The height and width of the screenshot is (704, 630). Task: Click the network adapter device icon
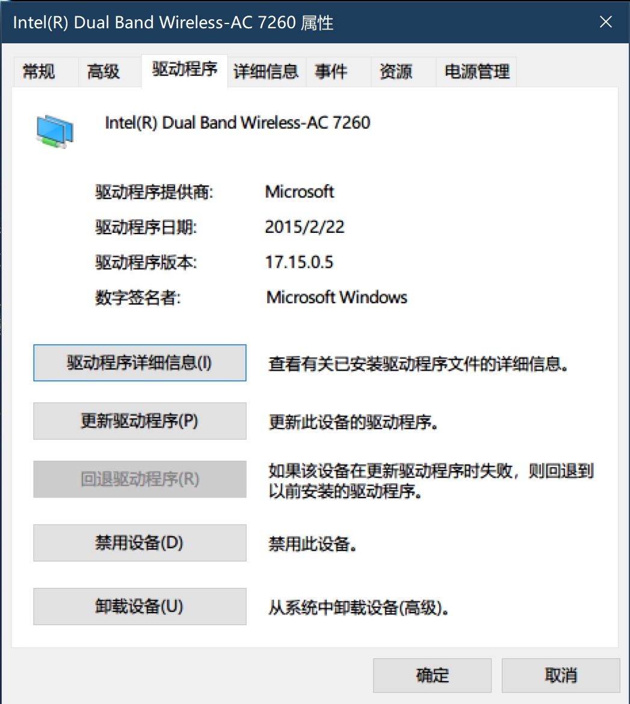(55, 131)
